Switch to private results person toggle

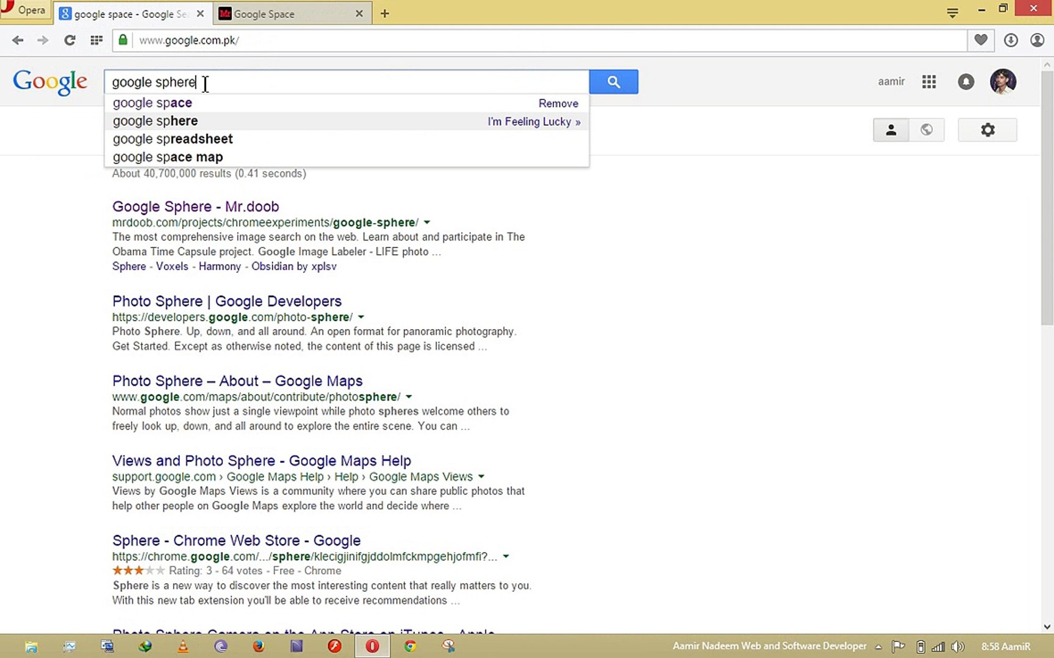click(891, 130)
